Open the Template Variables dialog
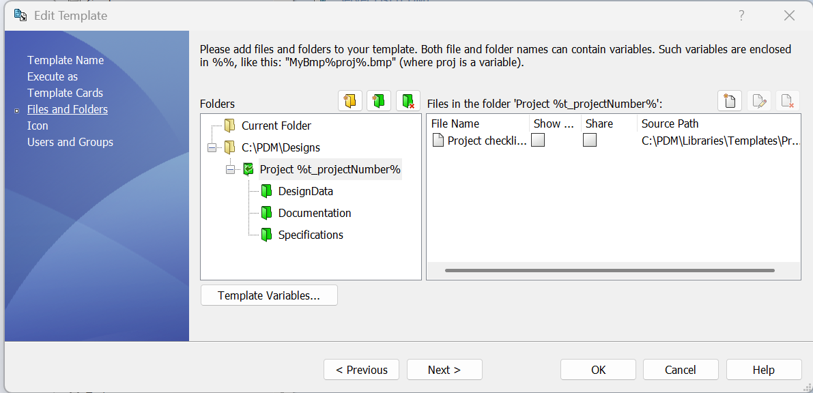 269,295
